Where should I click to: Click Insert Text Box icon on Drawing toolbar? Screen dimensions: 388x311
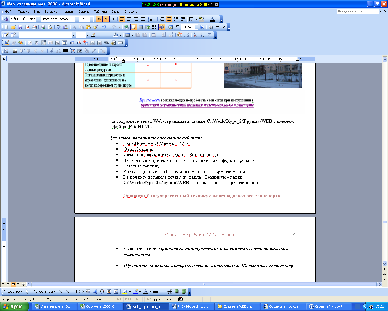pos(88,292)
